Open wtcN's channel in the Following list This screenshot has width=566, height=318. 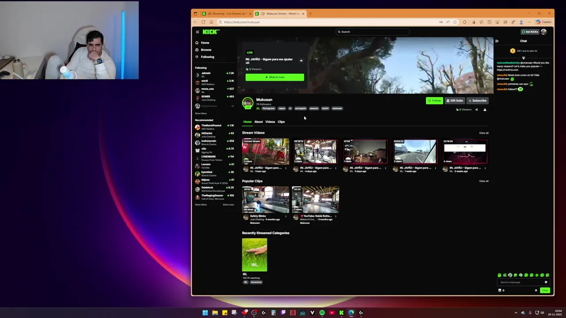[214, 82]
